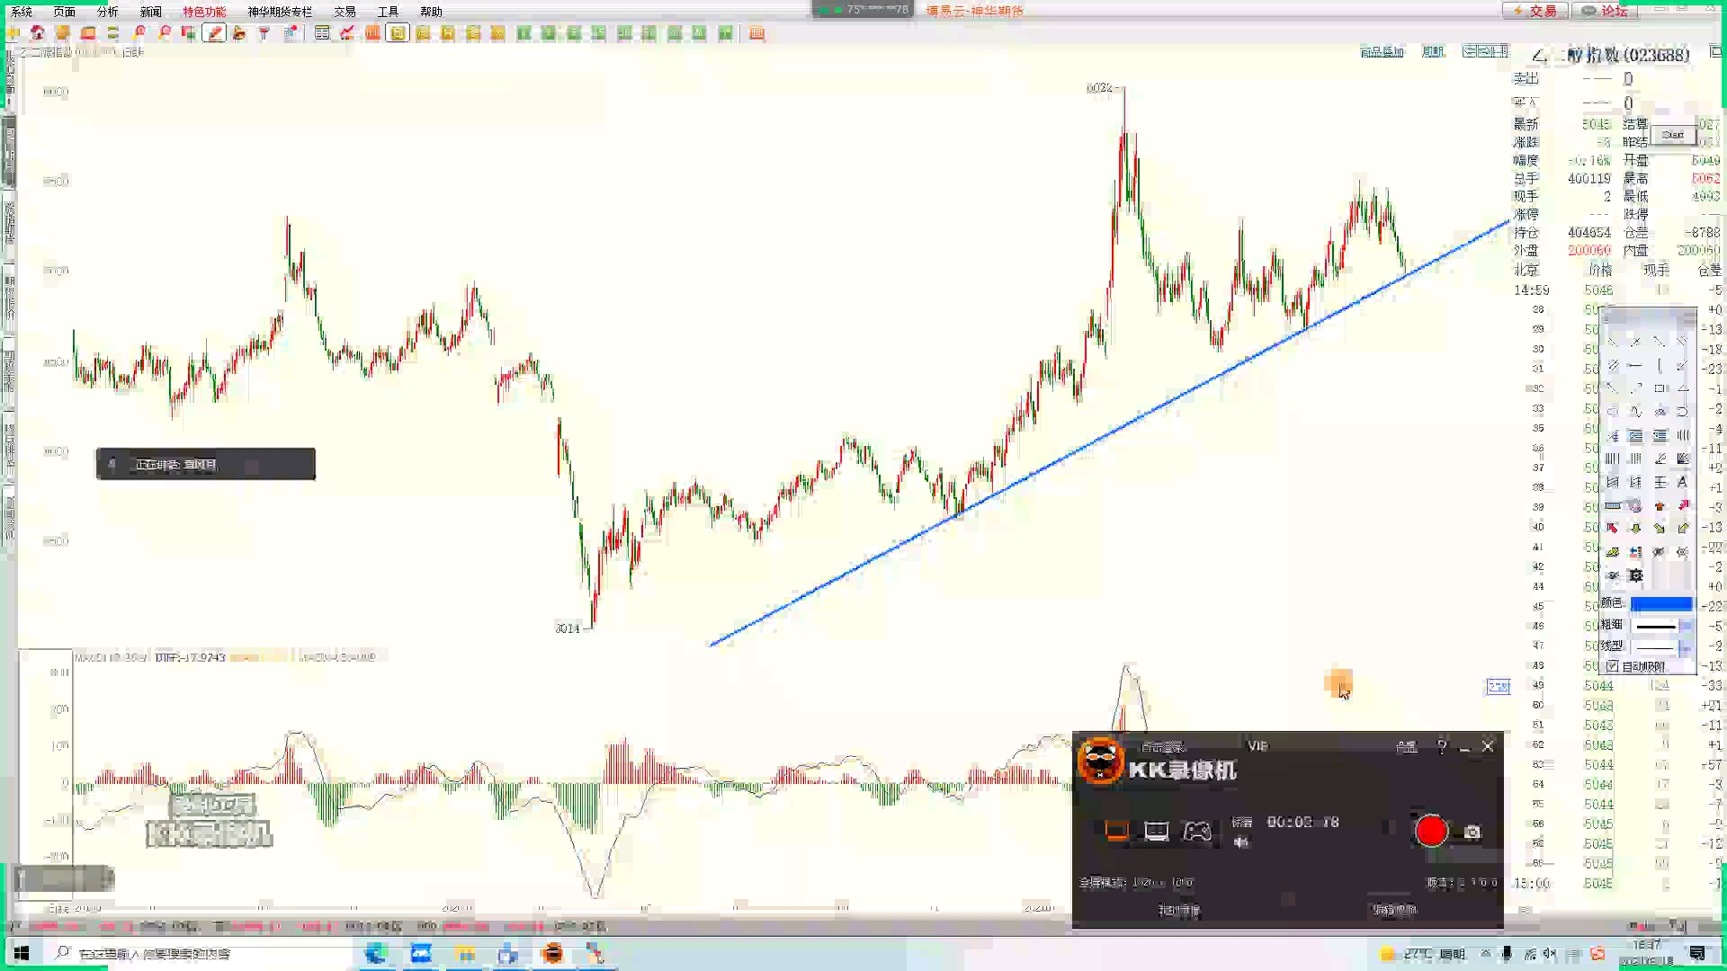Click the red record button in KK录像机
Image resolution: width=1727 pixels, height=971 pixels.
1431,831
